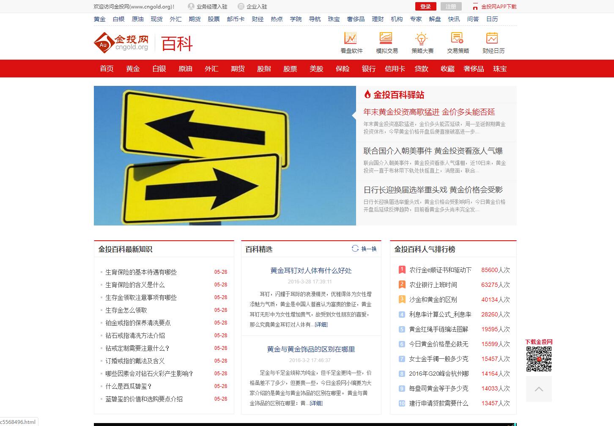
Task: Switch to the 首页 tab
Action: (x=106, y=69)
